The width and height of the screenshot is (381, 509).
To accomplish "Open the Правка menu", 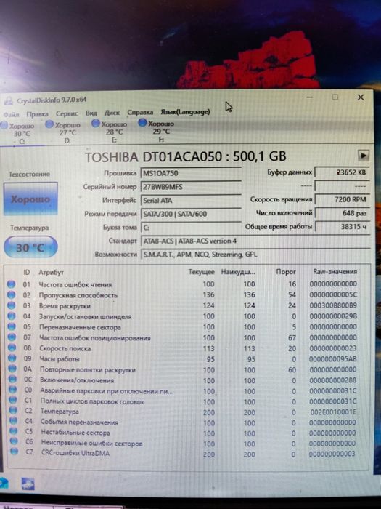I will tap(37, 114).
